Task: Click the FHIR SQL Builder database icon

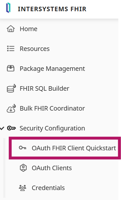Action: click(11, 88)
